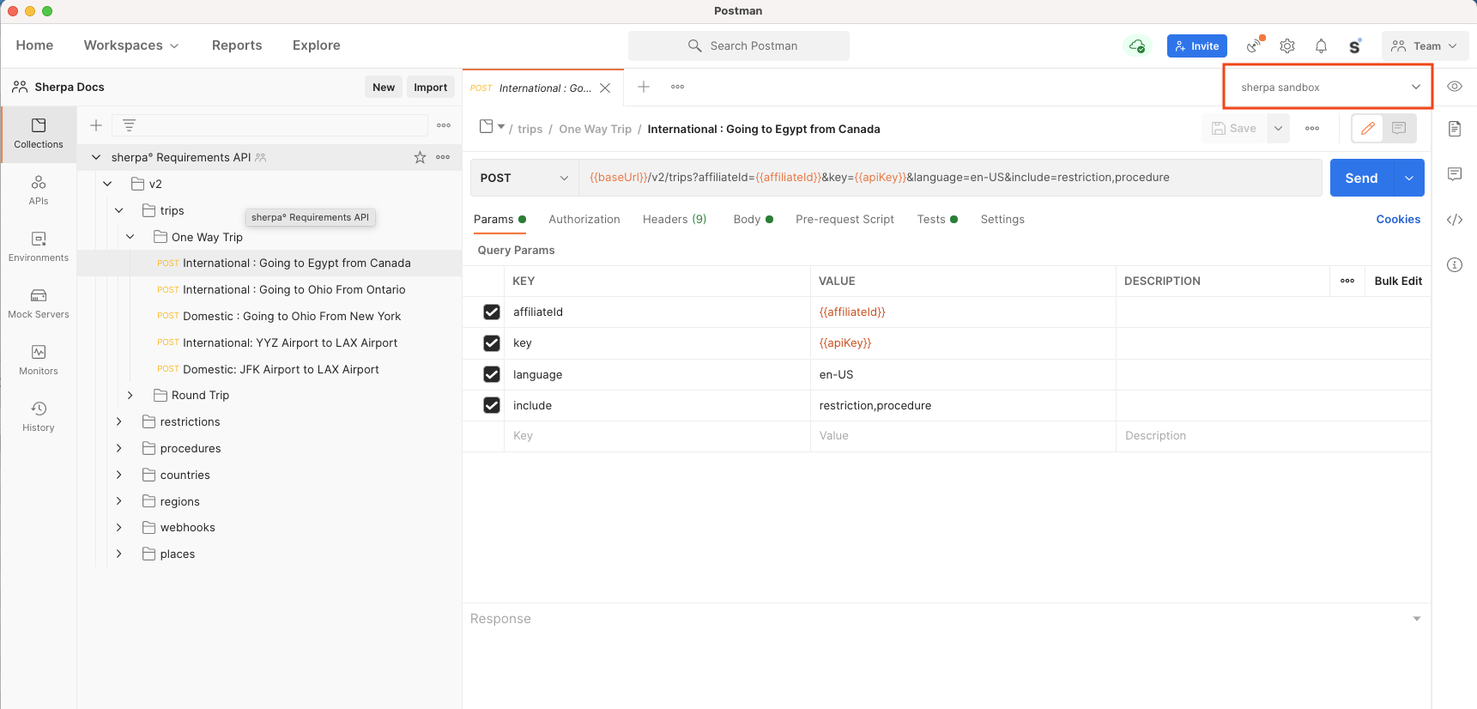Switch to the Tests tab
1477x709 pixels.
[x=937, y=219]
